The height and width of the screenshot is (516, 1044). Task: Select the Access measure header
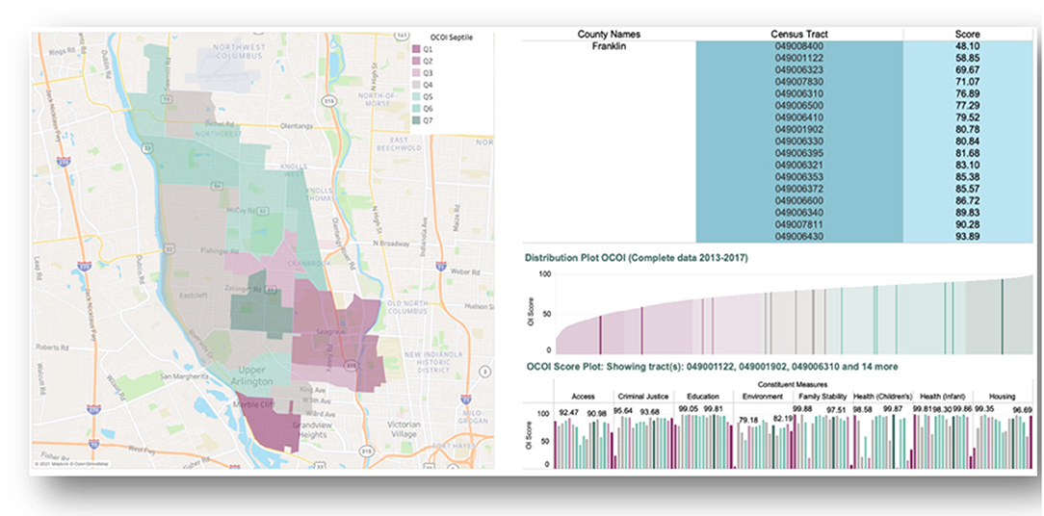(x=584, y=396)
